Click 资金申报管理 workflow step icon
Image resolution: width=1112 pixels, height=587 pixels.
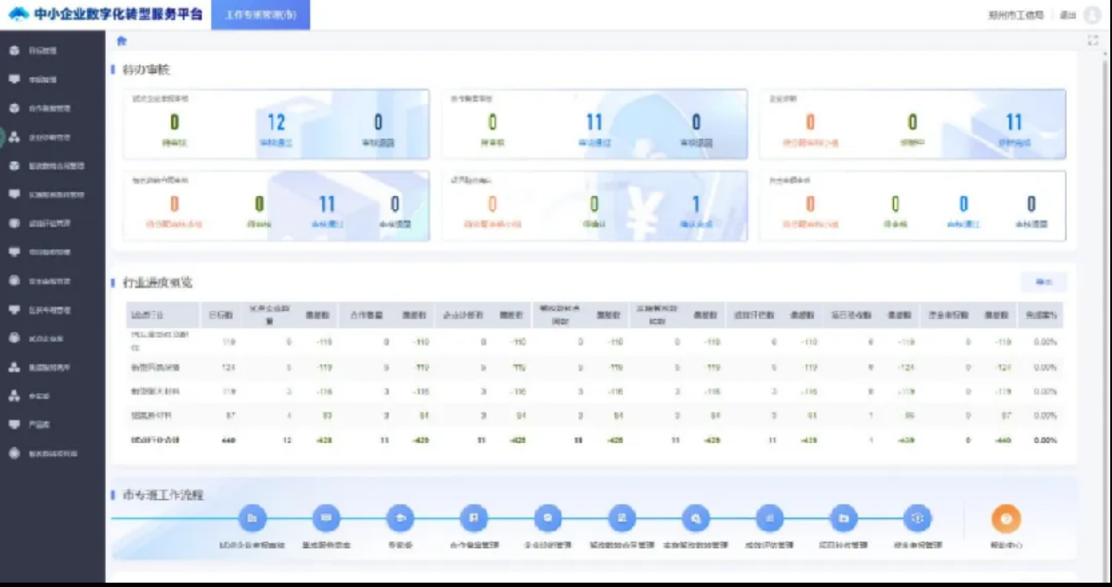tap(917, 518)
